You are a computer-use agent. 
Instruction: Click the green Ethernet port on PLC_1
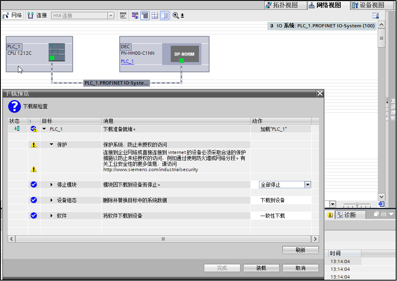coord(52,58)
